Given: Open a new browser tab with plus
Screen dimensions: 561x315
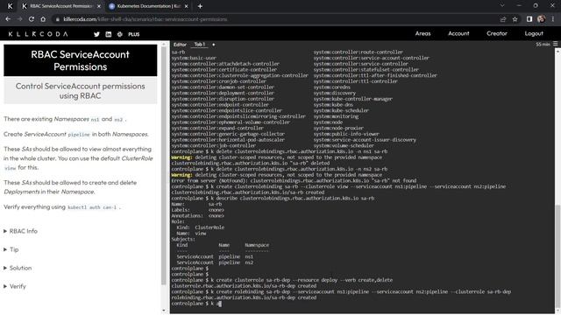Looking at the screenshot, I should (x=200, y=6).
